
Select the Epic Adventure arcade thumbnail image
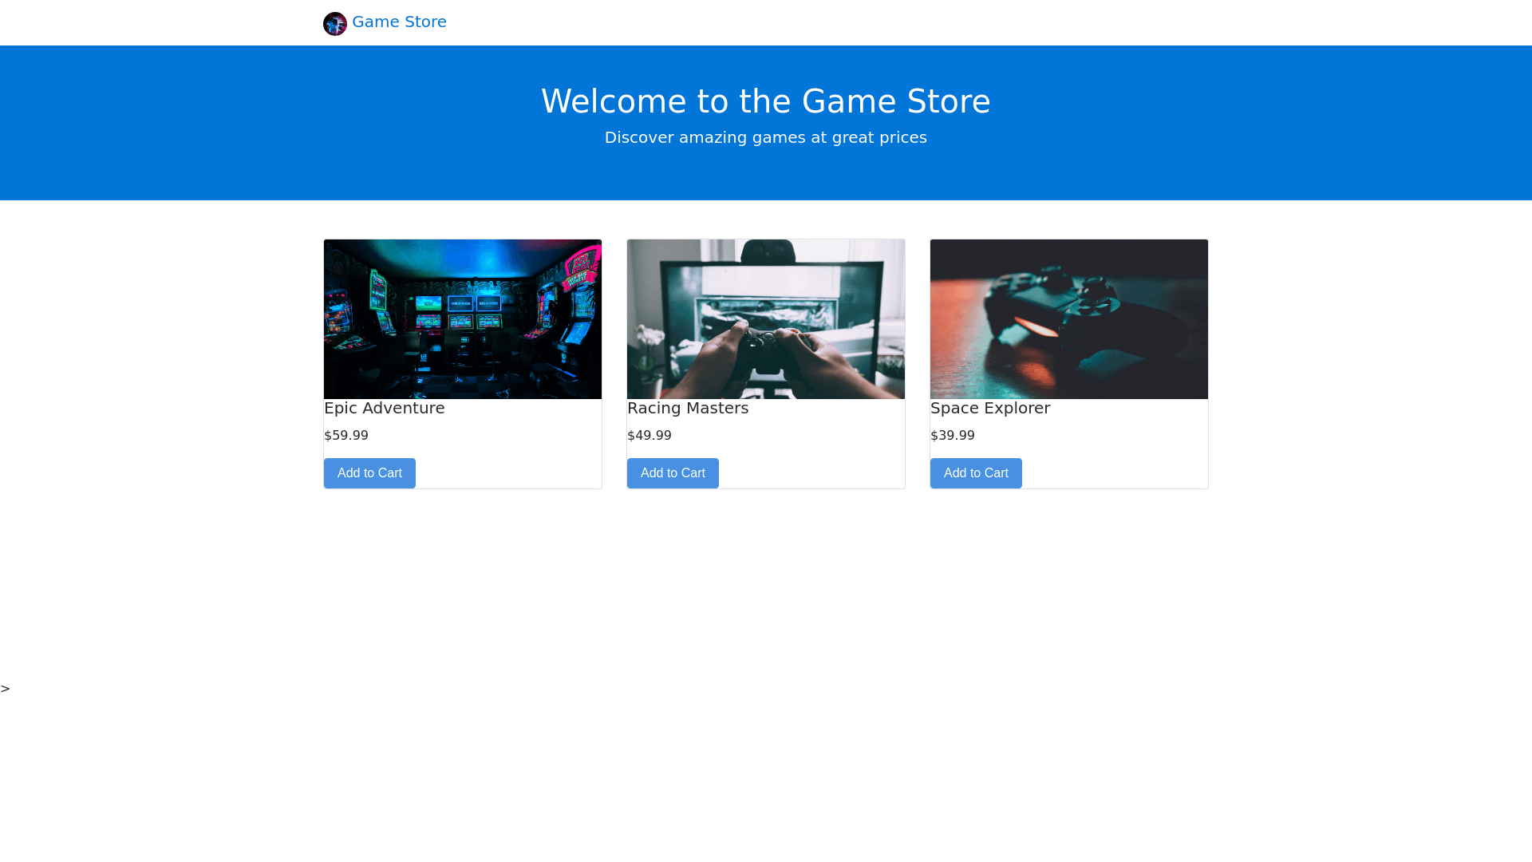[x=463, y=318]
